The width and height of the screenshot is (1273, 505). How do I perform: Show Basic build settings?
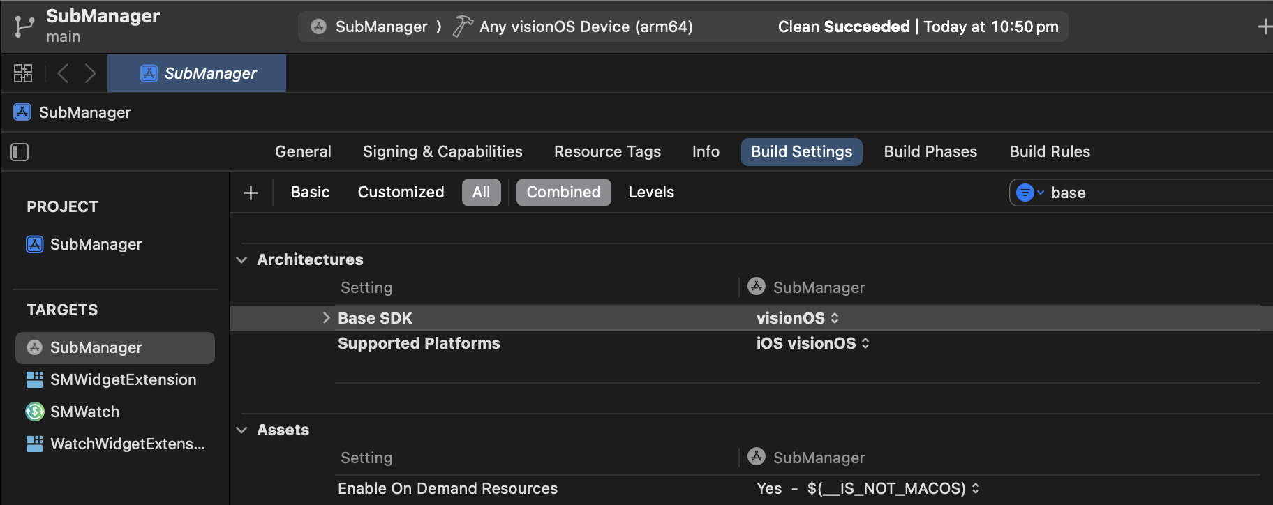tap(310, 192)
